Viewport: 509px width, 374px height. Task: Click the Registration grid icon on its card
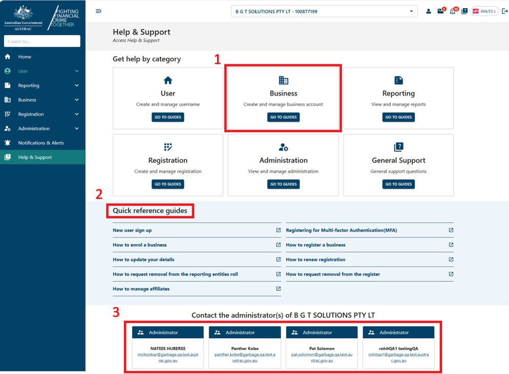167,146
